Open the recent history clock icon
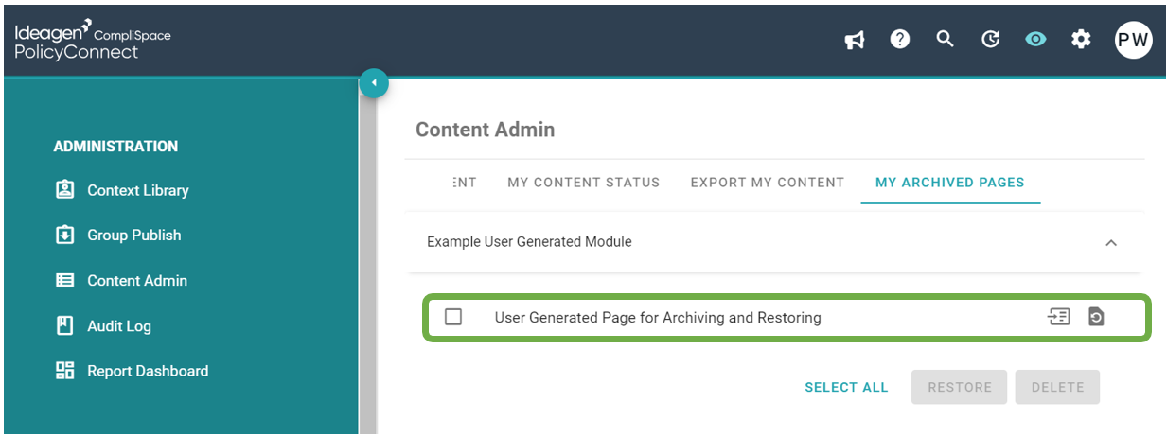 [x=990, y=40]
